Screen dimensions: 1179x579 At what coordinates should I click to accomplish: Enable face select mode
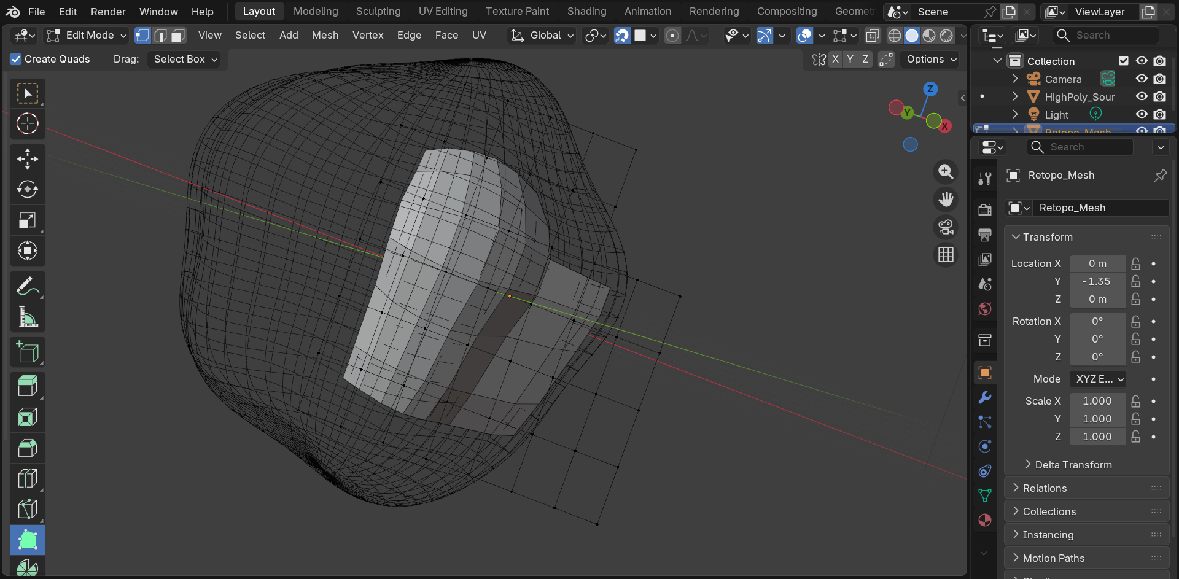coord(178,36)
